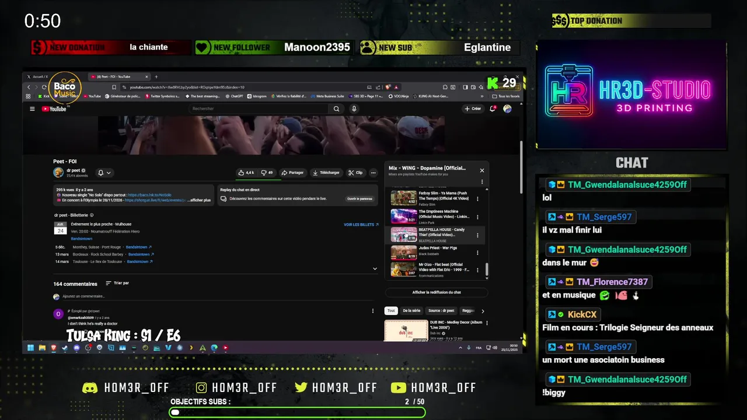This screenshot has height=420, width=747.
Task: Open options for Mr Oizo - Flat beat
Action: click(x=477, y=270)
